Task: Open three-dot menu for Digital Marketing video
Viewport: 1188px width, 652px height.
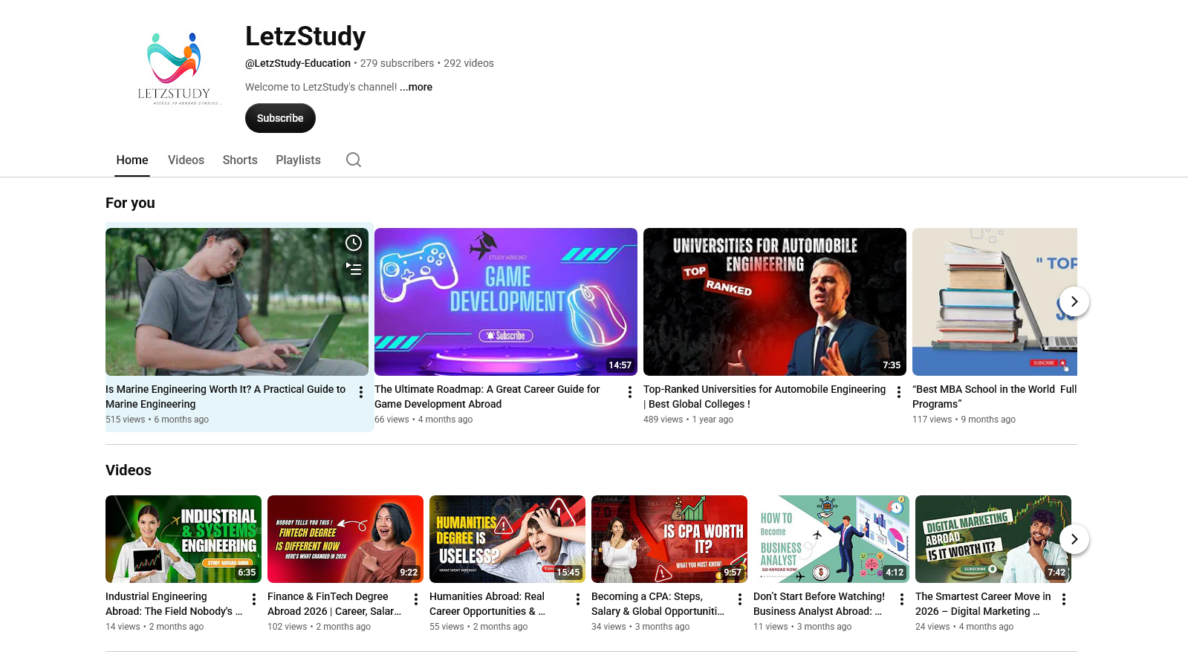Action: pos(1064,599)
